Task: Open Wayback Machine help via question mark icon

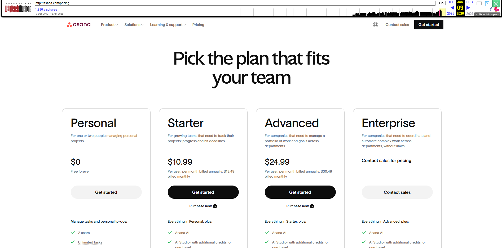Action: [487, 3]
